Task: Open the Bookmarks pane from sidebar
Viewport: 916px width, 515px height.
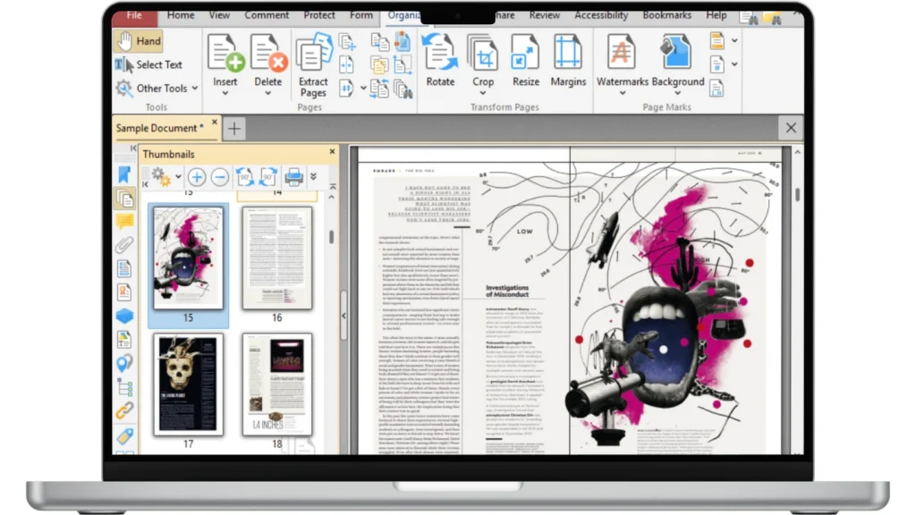Action: (124, 175)
